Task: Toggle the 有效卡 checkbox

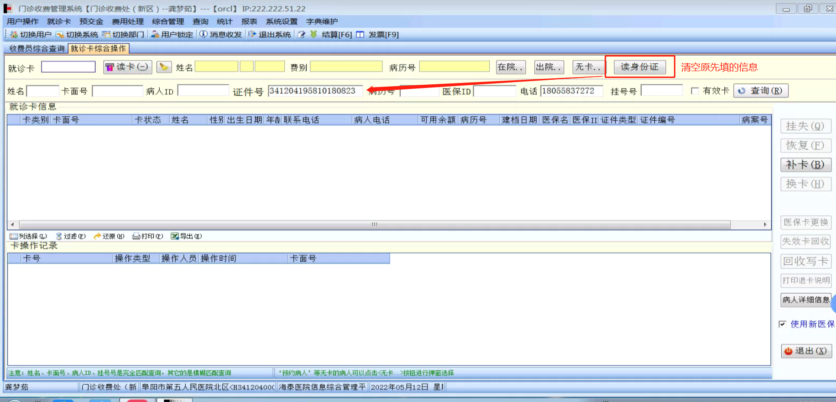Action: (x=695, y=91)
